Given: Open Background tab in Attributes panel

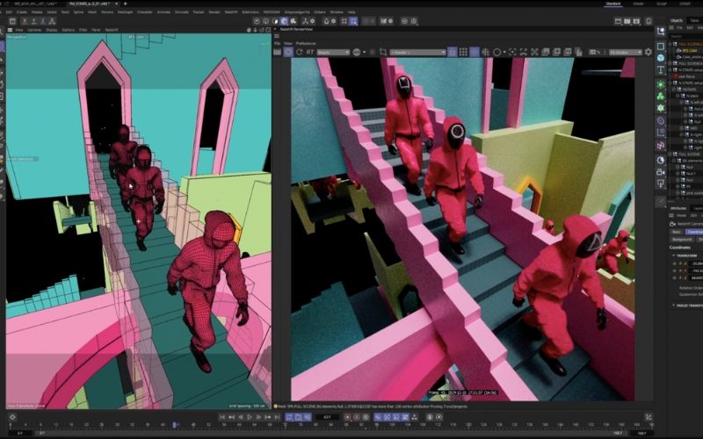Looking at the screenshot, I should (x=682, y=240).
